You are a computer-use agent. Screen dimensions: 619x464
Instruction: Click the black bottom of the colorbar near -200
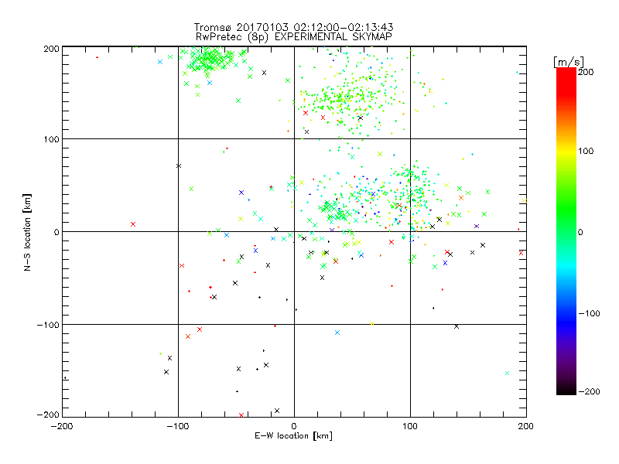tap(566, 389)
